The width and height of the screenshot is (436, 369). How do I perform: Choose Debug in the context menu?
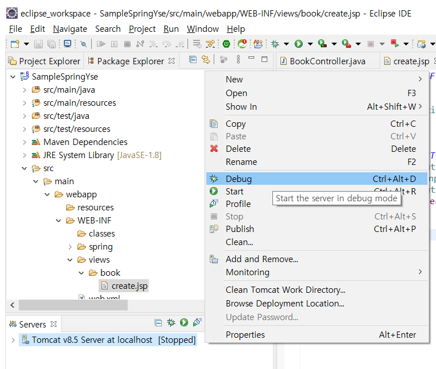tap(317, 179)
